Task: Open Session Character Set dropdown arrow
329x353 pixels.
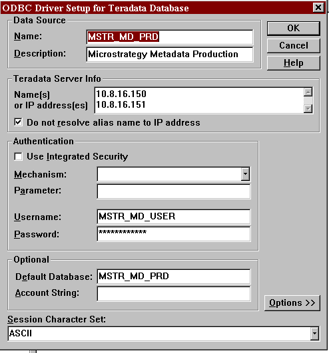Action: click(x=314, y=334)
